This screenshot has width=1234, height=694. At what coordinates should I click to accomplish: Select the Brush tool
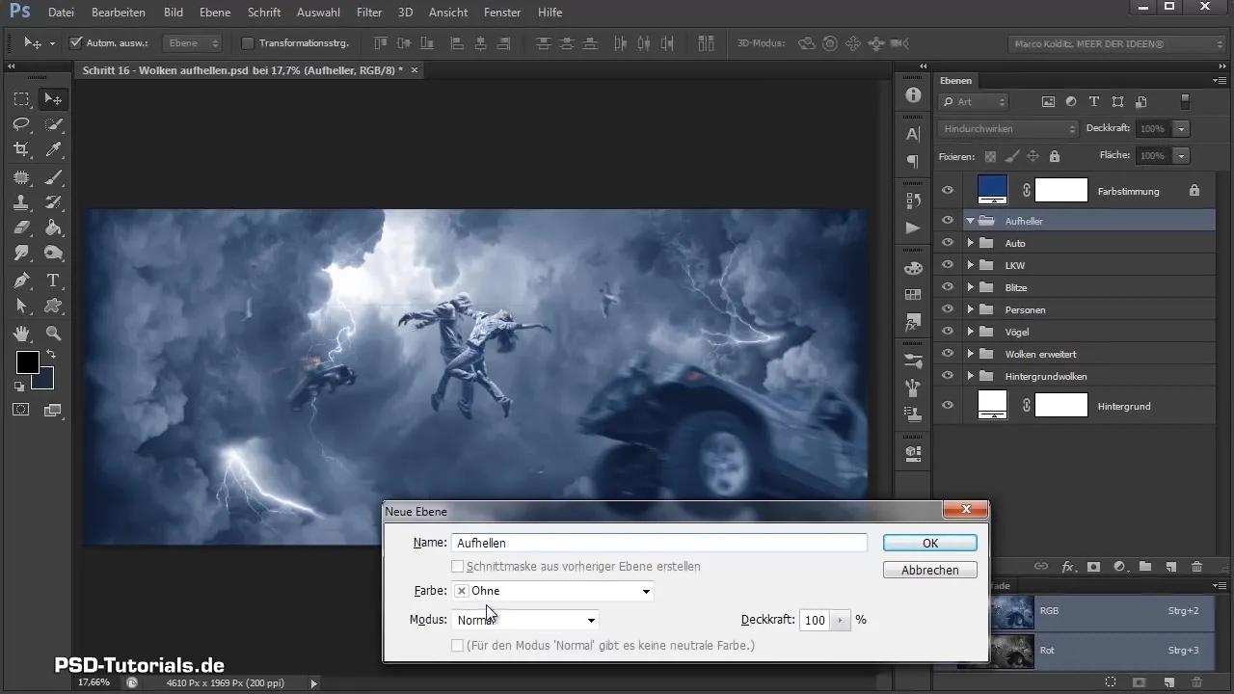pyautogui.click(x=54, y=177)
